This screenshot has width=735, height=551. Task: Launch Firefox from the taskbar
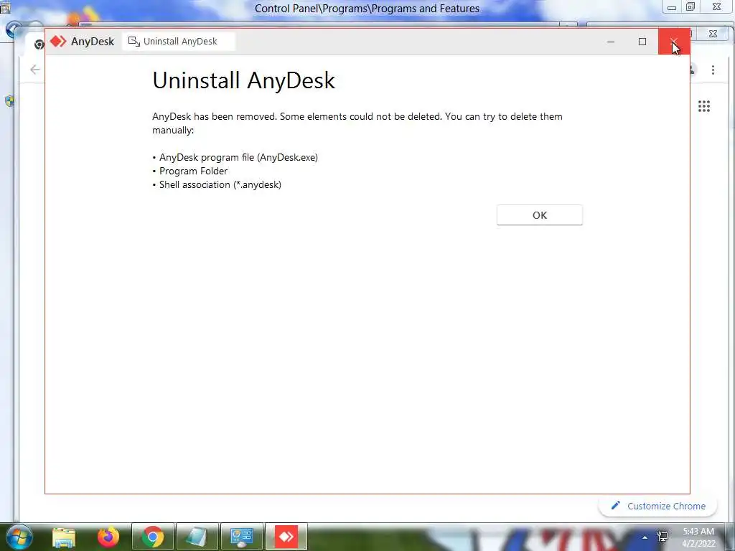coord(108,537)
